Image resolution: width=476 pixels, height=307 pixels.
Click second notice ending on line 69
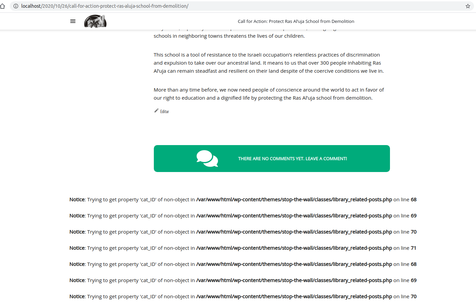click(243, 280)
